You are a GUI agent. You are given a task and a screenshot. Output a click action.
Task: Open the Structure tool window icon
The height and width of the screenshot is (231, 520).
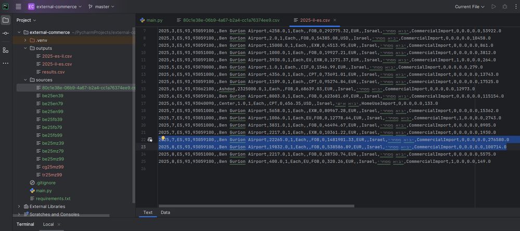coord(6,50)
